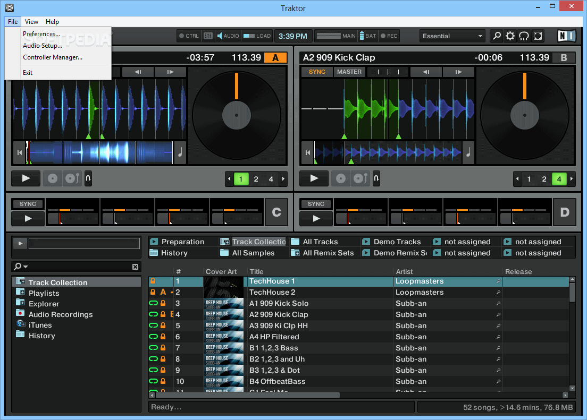Image resolution: width=587 pixels, height=420 pixels.
Task: Beatjump backward on Deck B
Action: coord(426,72)
